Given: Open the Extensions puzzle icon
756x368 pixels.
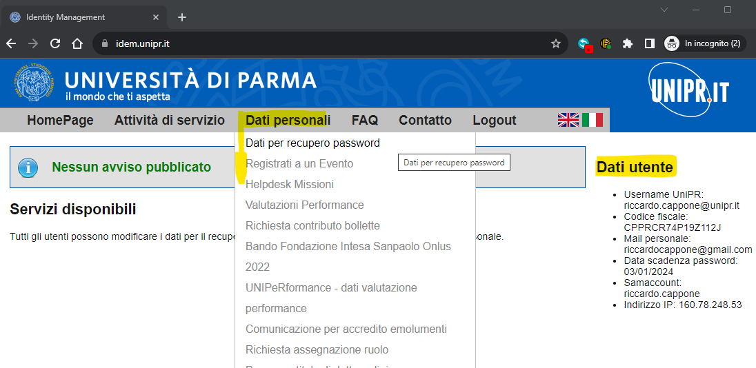Looking at the screenshot, I should pos(627,43).
